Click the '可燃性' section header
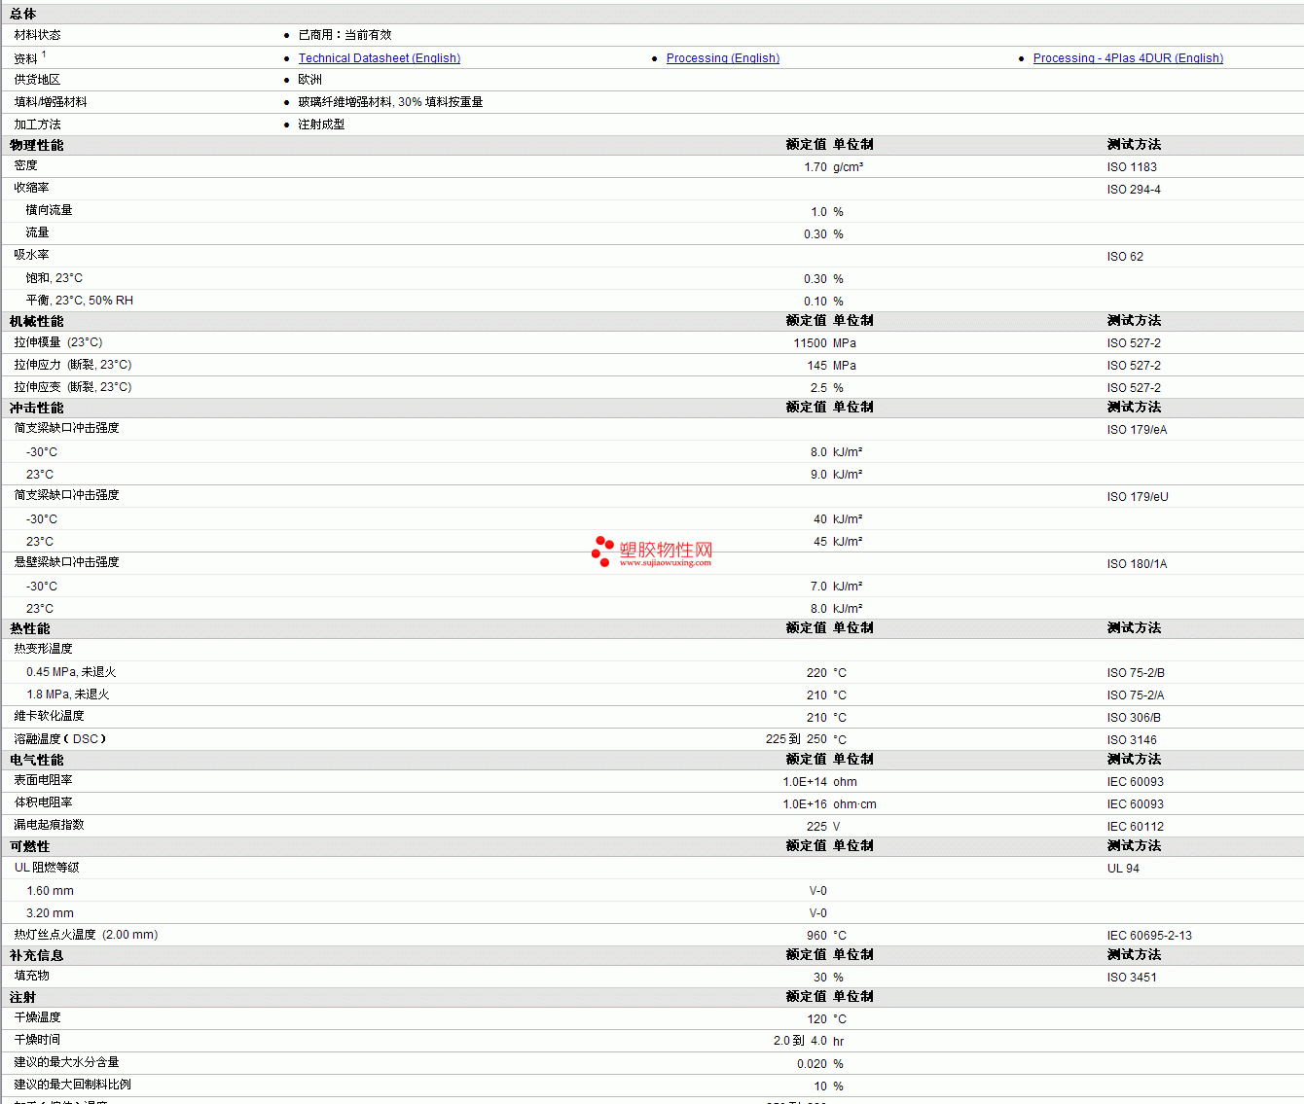The height and width of the screenshot is (1104, 1304). (x=30, y=846)
